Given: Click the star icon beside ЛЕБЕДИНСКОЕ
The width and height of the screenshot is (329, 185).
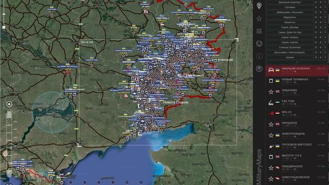Looking at the screenshot, I should tap(271, 168).
